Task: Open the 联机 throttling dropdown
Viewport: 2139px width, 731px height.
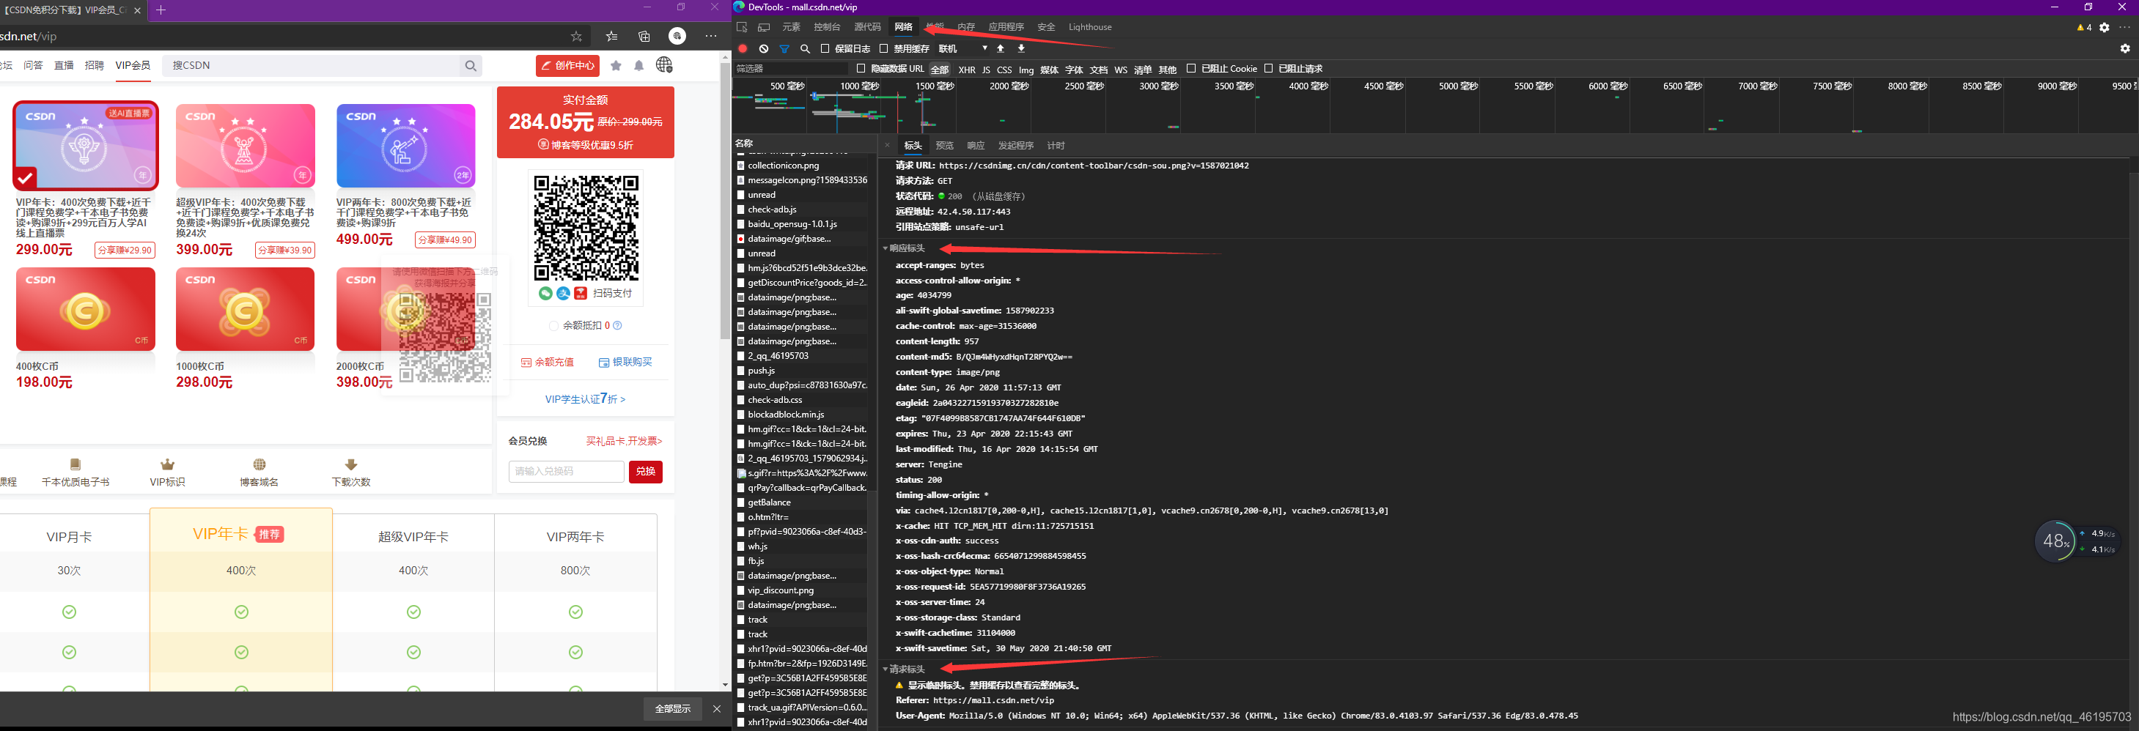Action: 963,49
